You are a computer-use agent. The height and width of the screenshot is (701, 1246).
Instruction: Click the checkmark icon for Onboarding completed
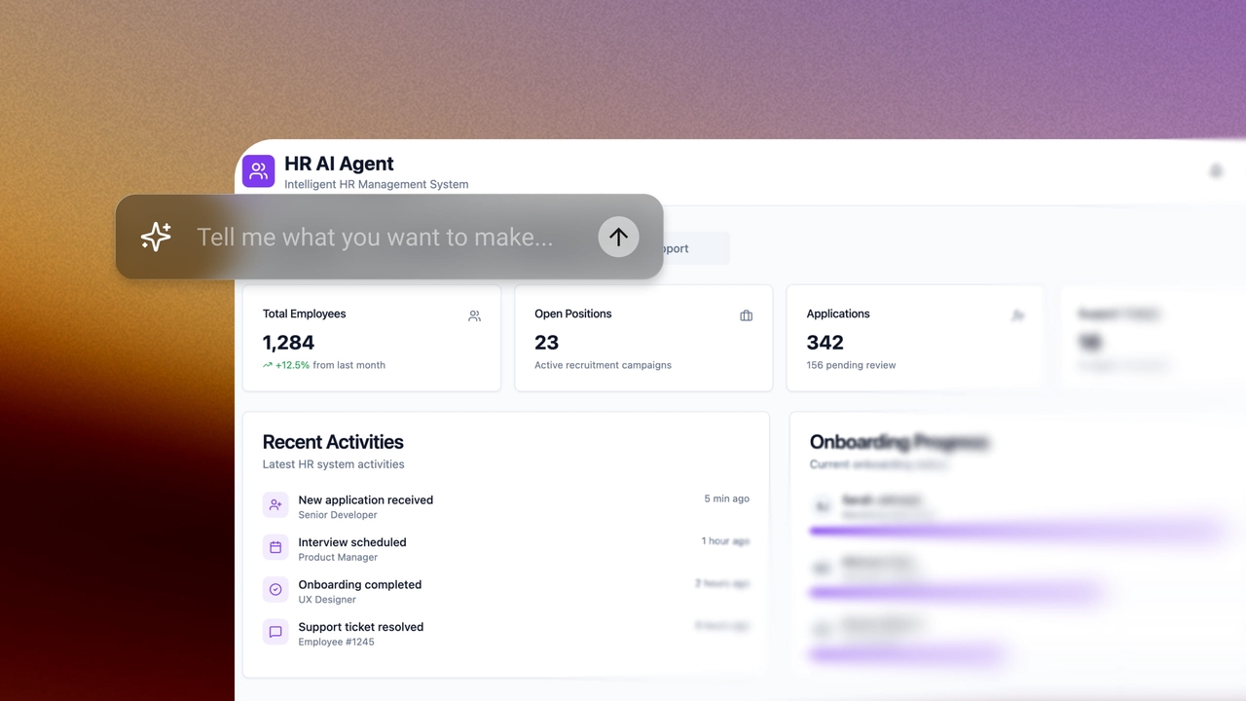[x=275, y=590]
